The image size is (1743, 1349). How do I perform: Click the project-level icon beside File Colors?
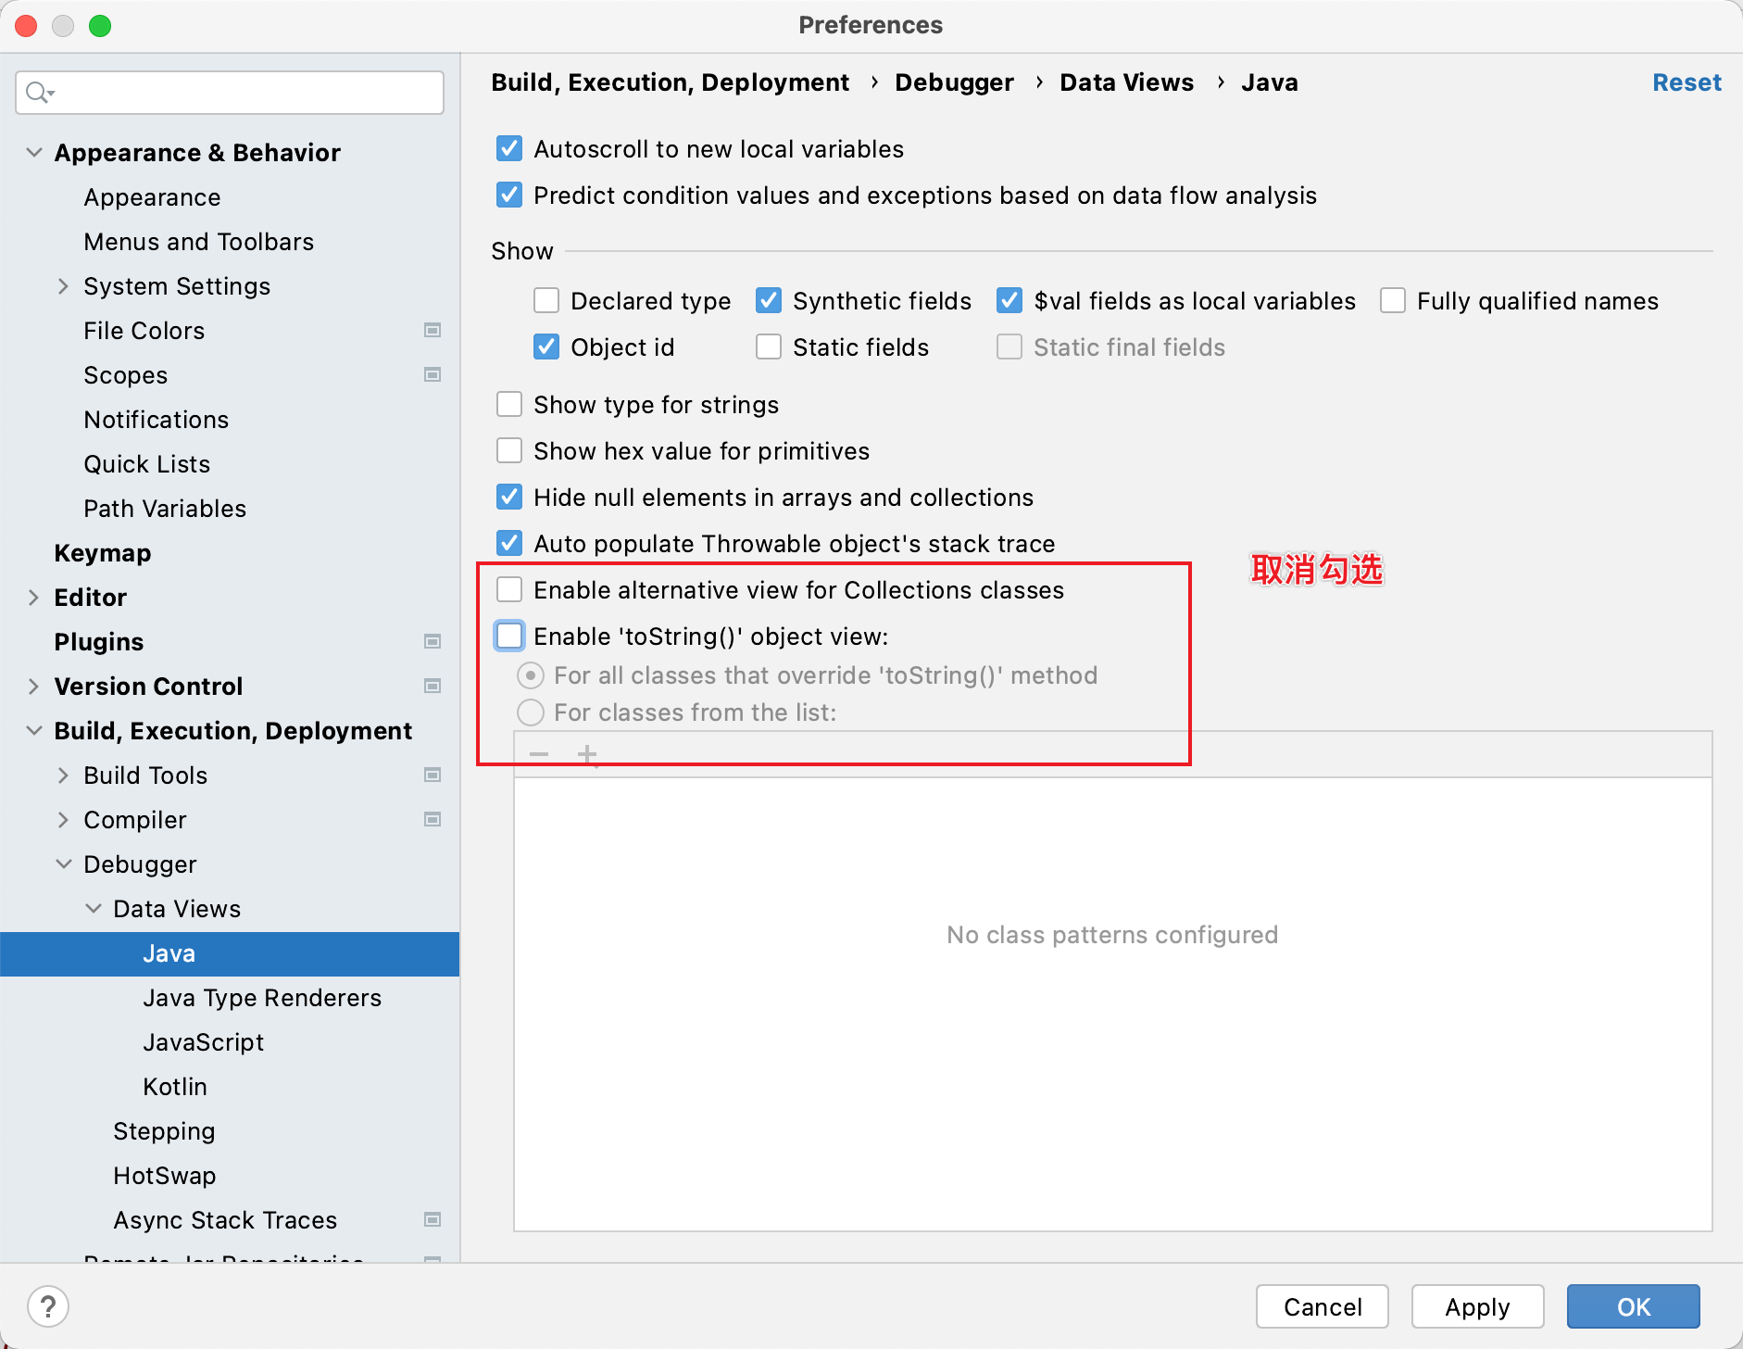(x=433, y=331)
